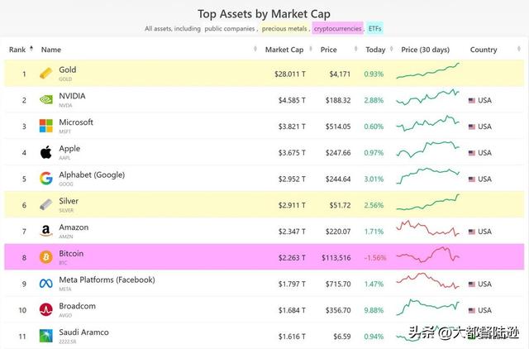Open the Microsoft asset name link

click(x=76, y=122)
